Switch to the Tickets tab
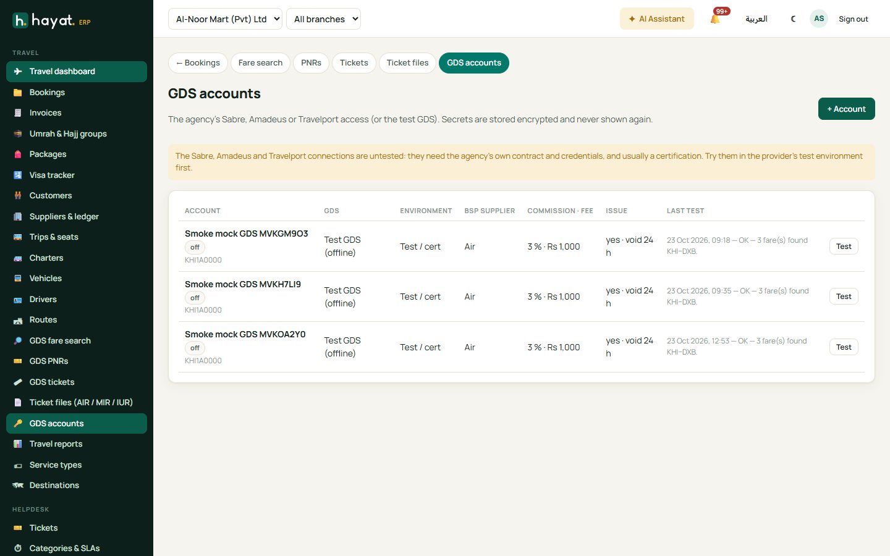 354,63
